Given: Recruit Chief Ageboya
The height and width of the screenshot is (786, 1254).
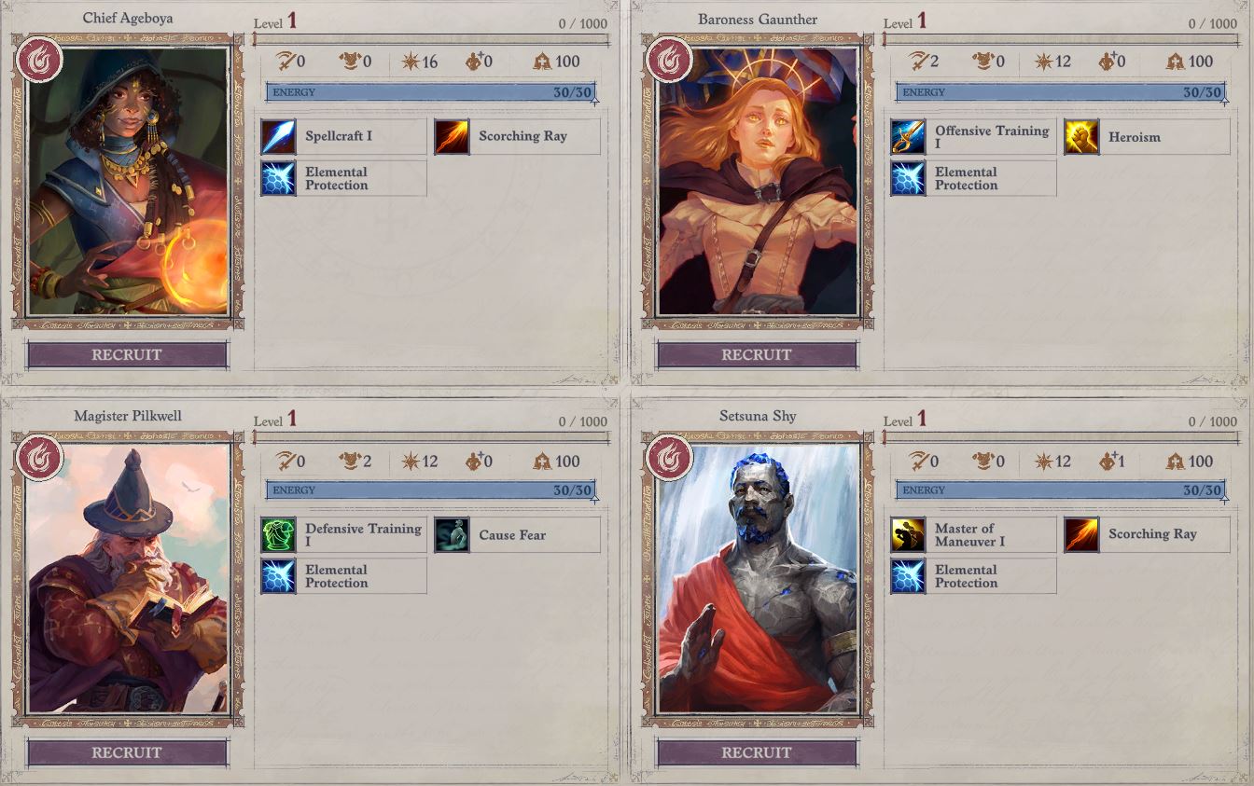Looking at the screenshot, I should click(x=127, y=355).
